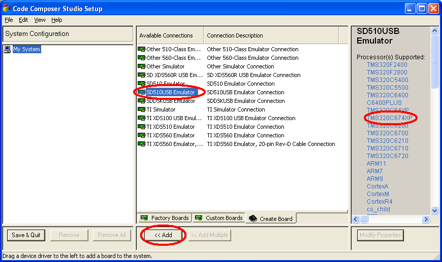Click the Remove button
The width and height of the screenshot is (442, 262).
[x=69, y=235]
